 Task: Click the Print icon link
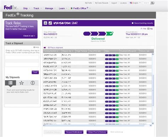click(143, 29)
